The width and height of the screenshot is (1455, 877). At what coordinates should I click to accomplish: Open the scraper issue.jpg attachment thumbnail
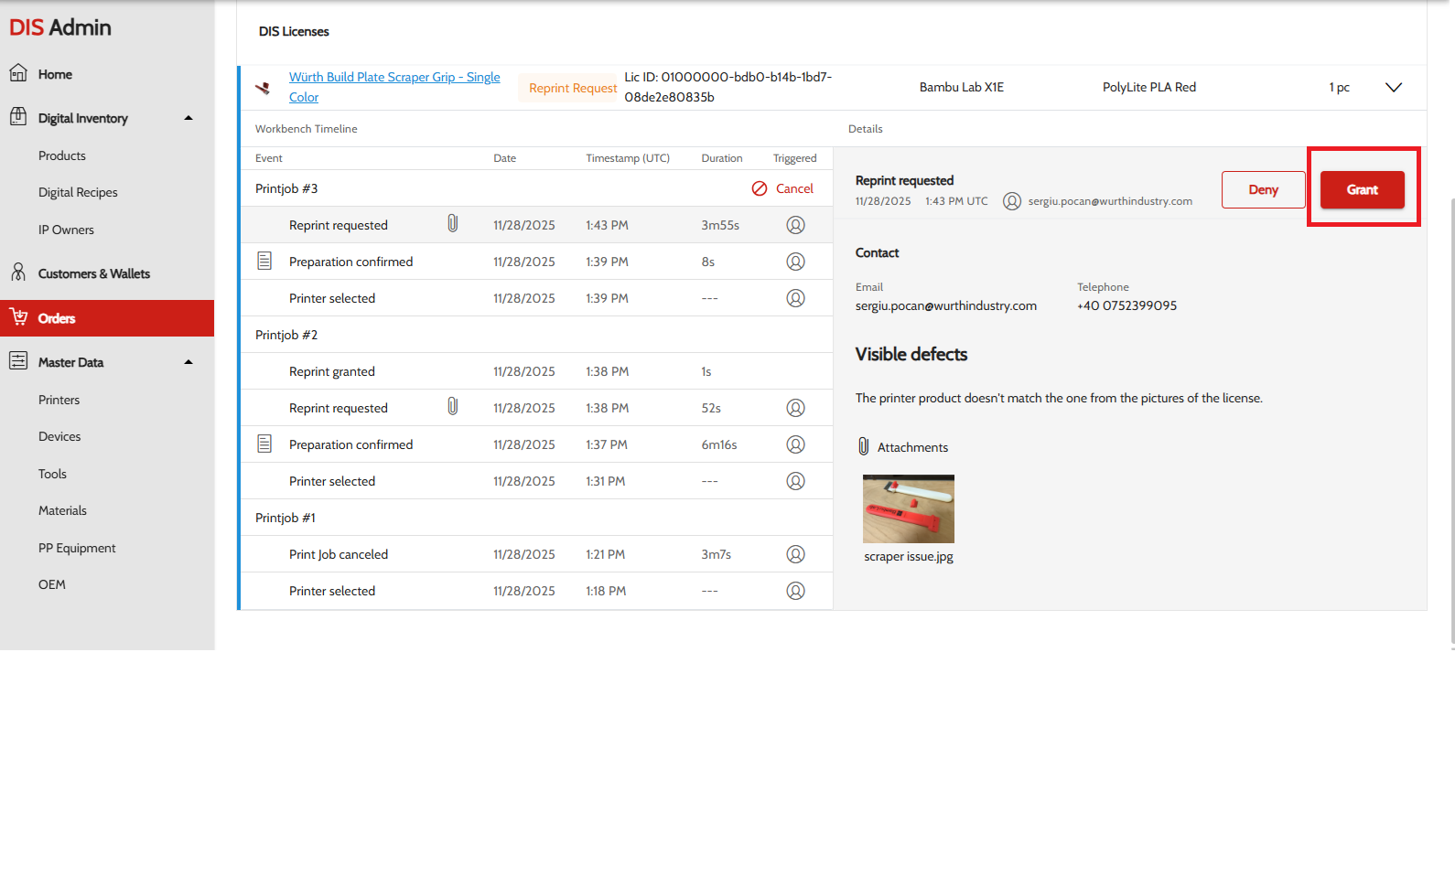click(x=908, y=508)
